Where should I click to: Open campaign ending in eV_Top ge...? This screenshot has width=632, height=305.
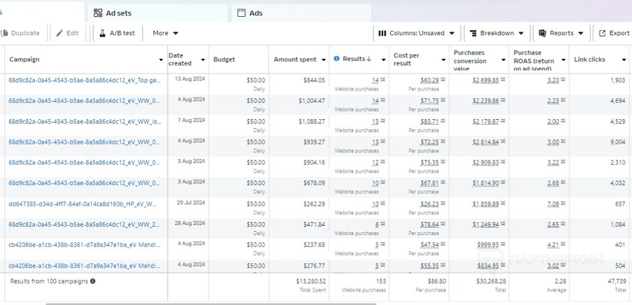[x=85, y=80]
